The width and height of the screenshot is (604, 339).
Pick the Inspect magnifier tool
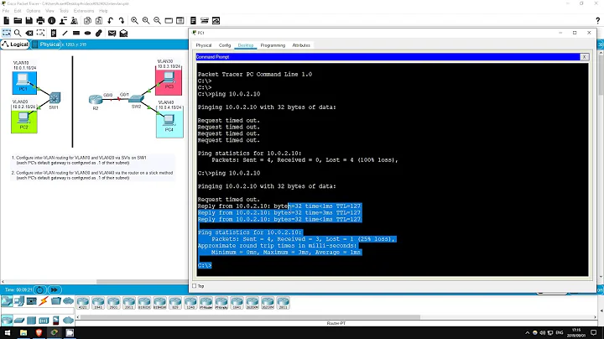point(18,33)
